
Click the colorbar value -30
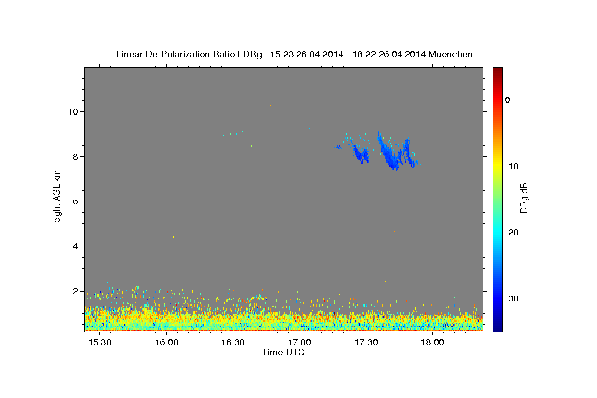pos(512,298)
